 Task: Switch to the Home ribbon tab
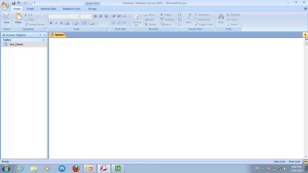(17, 9)
